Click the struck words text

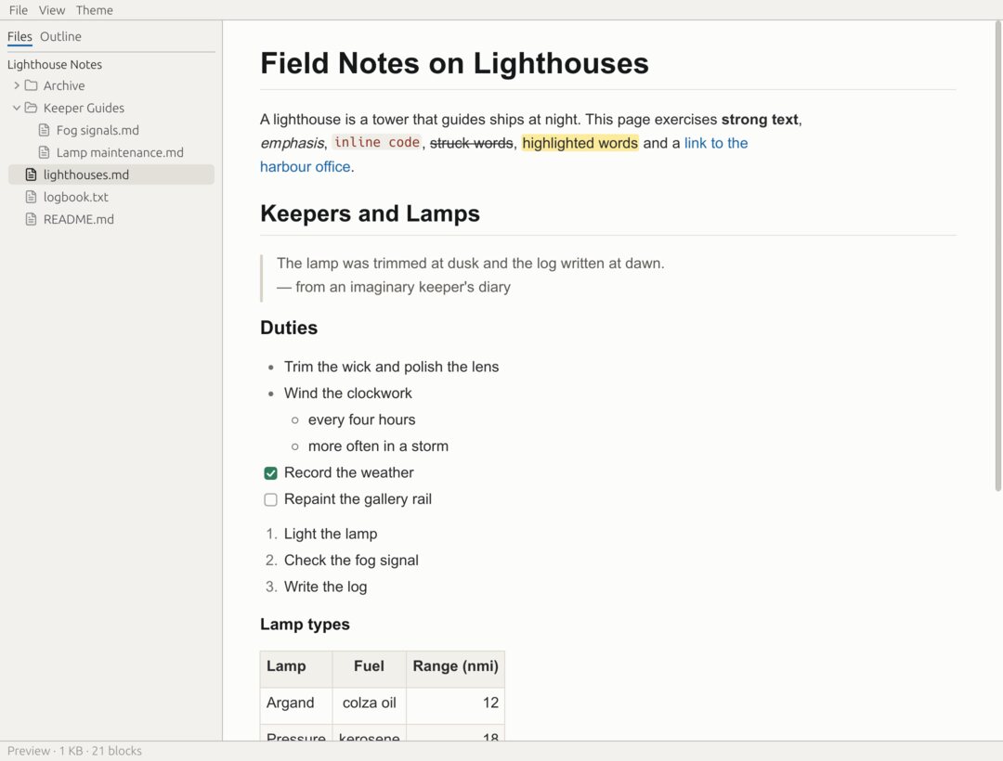click(472, 143)
